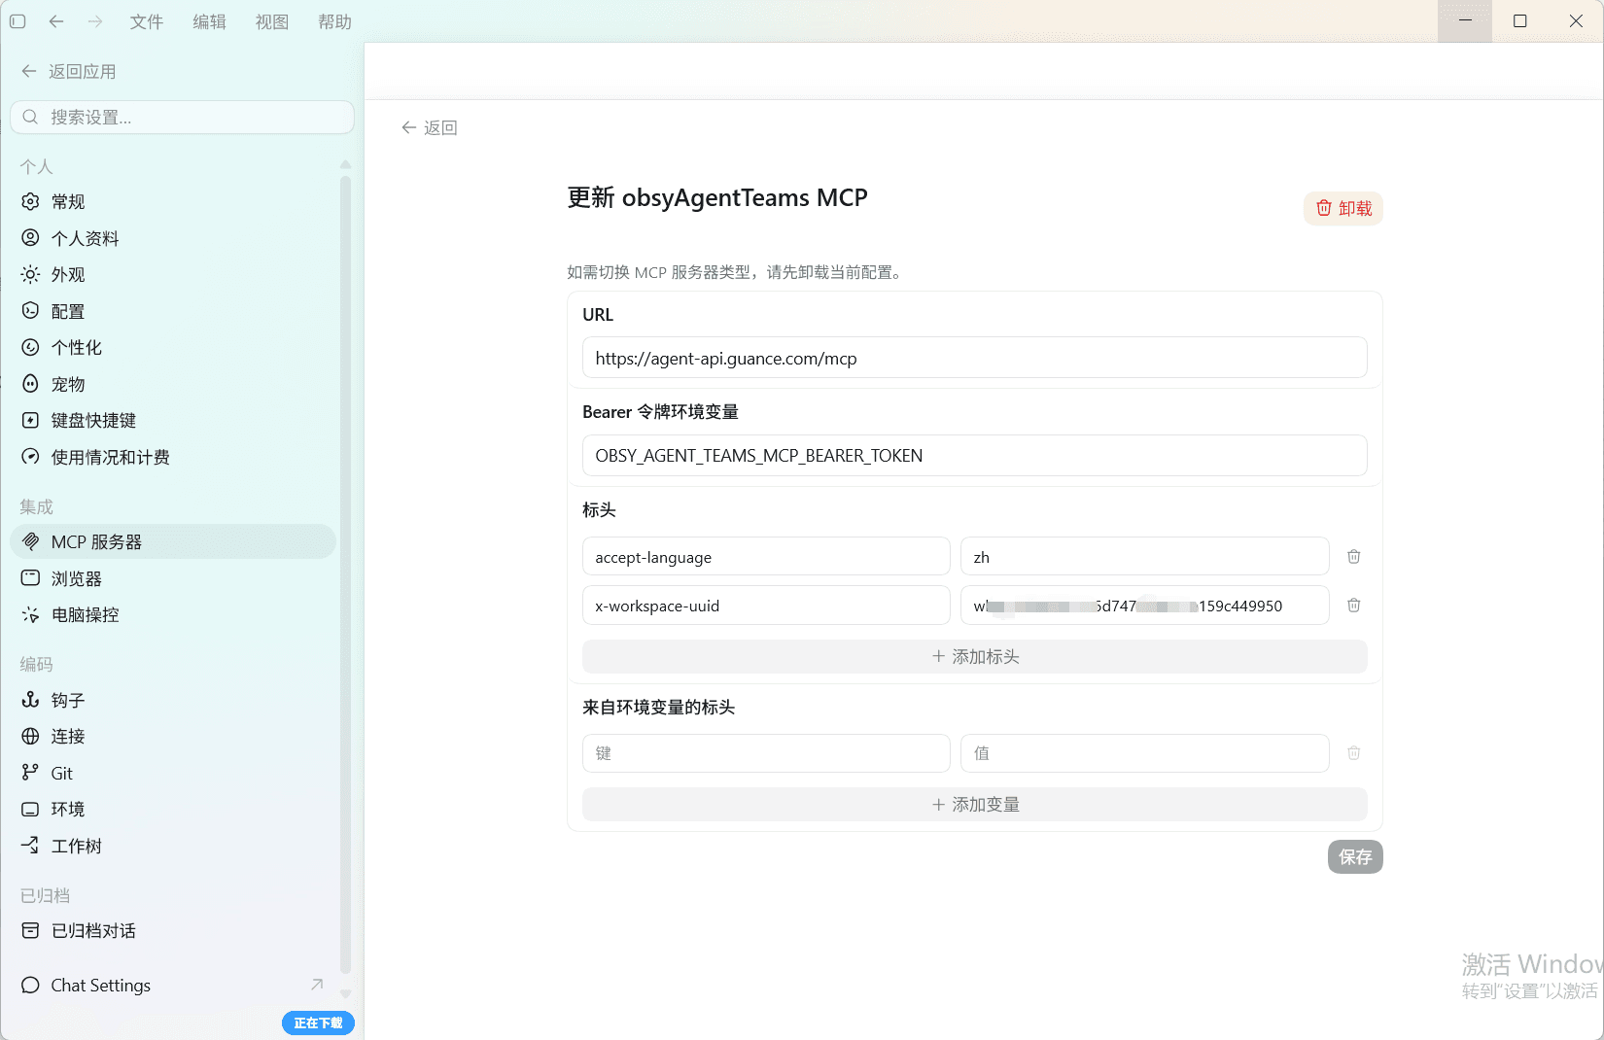The image size is (1604, 1040).
Task: Click the environment header 值 field
Action: tap(1145, 753)
